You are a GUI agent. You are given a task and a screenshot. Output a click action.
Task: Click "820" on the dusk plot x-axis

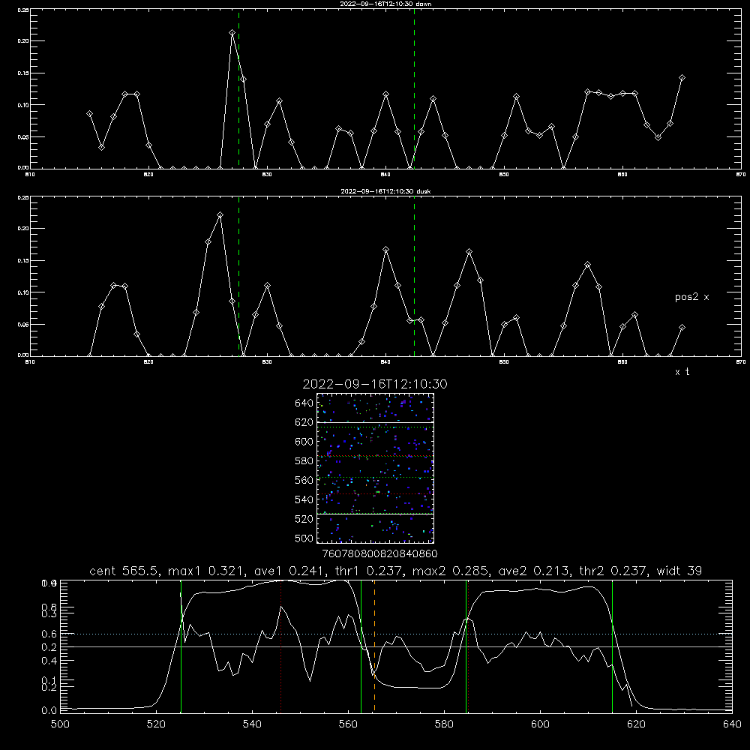[148, 362]
